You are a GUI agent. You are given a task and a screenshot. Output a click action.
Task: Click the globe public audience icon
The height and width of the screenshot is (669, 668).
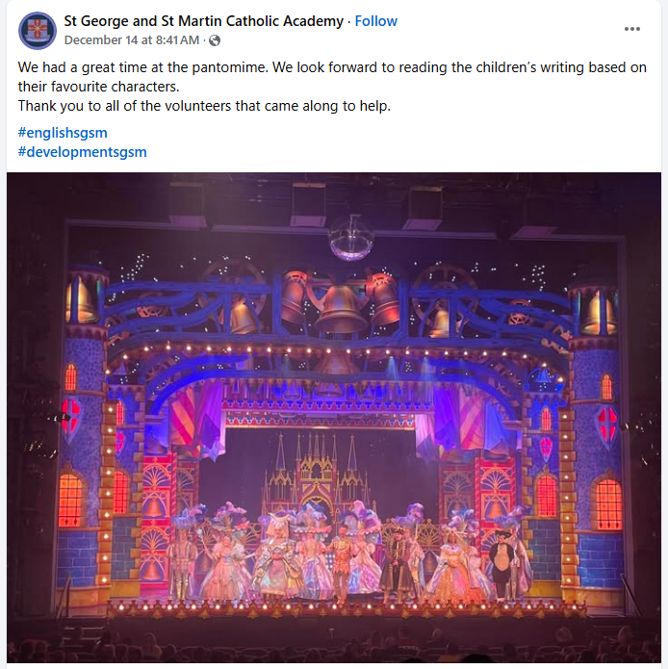(215, 40)
